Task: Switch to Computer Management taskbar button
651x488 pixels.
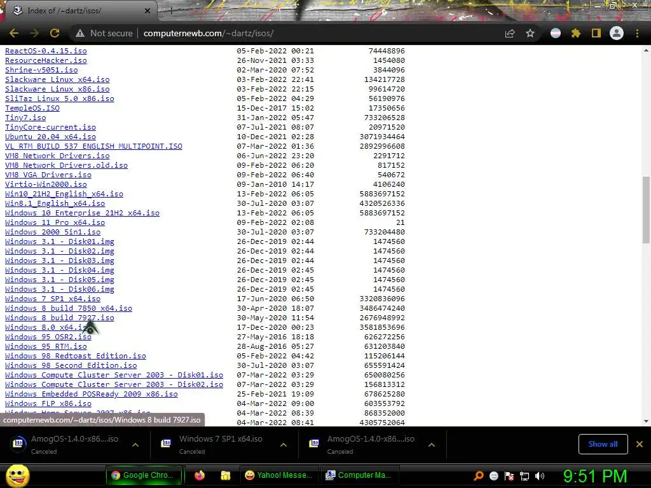Action: tap(360, 475)
